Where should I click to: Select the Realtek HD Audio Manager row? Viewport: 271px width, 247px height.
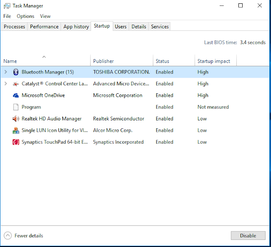coord(135,119)
